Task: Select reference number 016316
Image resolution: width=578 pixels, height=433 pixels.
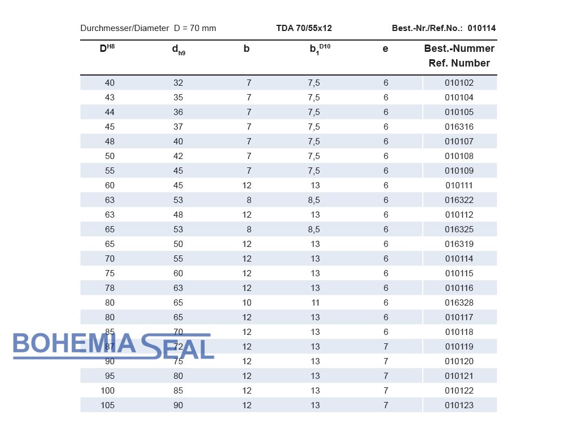Action: tap(459, 127)
